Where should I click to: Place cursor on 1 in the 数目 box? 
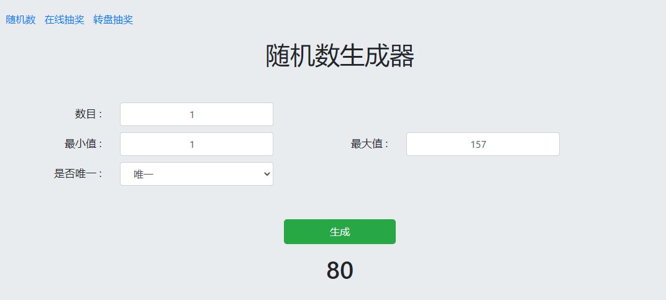tap(192, 114)
